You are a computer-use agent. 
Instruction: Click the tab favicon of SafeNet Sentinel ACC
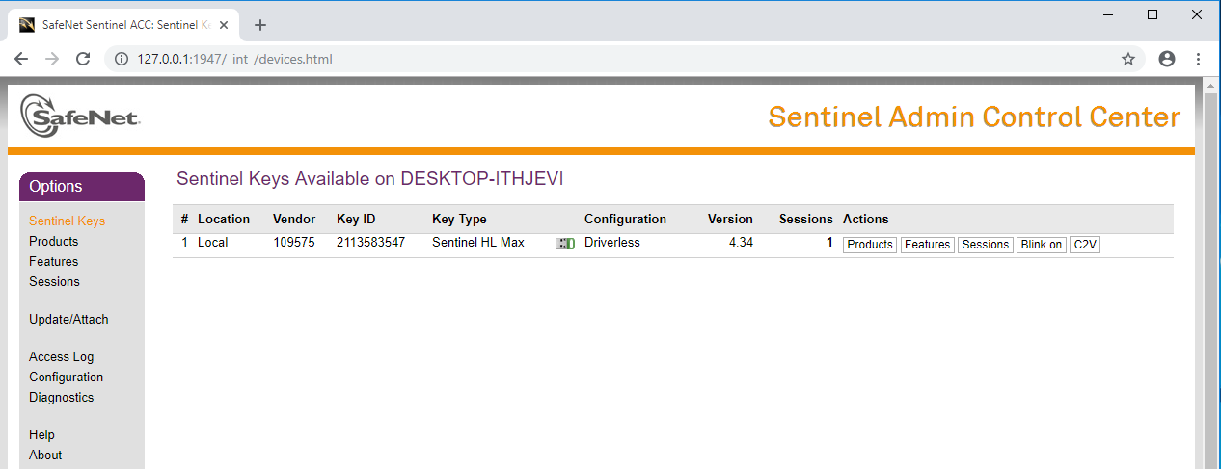click(27, 25)
